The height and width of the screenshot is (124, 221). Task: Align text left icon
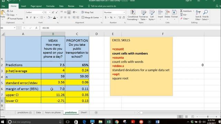point(61,18)
